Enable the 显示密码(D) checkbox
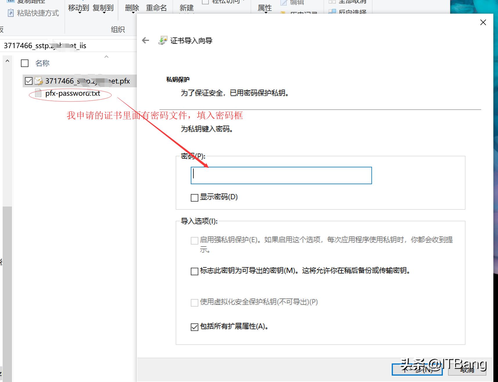 pos(194,198)
